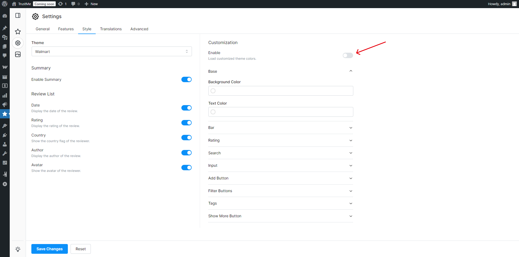This screenshot has width=519, height=257.
Task: Expand the Filter Buttons section
Action: click(x=280, y=191)
